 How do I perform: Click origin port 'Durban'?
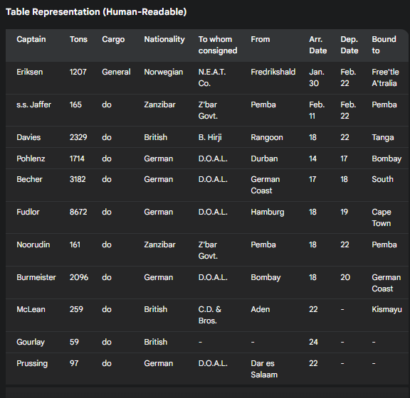click(264, 158)
